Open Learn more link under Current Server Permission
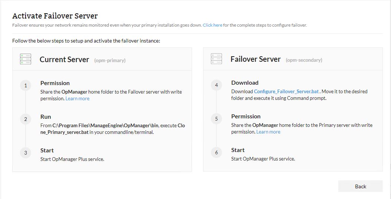The width and height of the screenshot is (391, 199). tap(77, 98)
